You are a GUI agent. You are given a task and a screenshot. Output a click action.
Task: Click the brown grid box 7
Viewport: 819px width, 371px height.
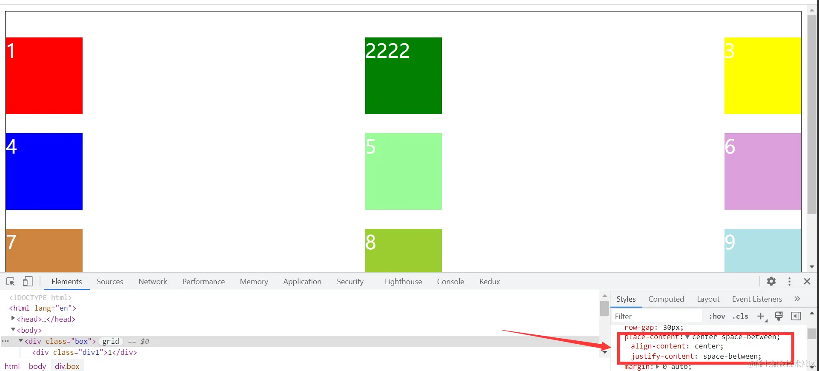[x=44, y=251]
